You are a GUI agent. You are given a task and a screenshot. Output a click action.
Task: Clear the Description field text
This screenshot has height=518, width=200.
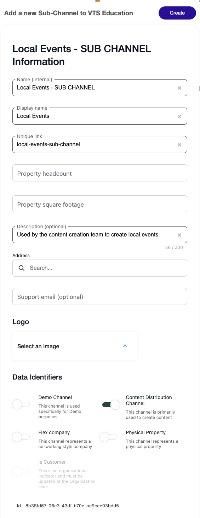pos(179,235)
